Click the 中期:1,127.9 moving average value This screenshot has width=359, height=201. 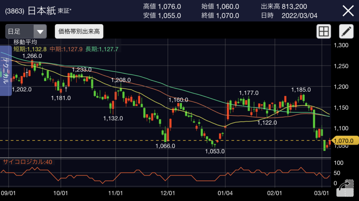(x=66, y=49)
